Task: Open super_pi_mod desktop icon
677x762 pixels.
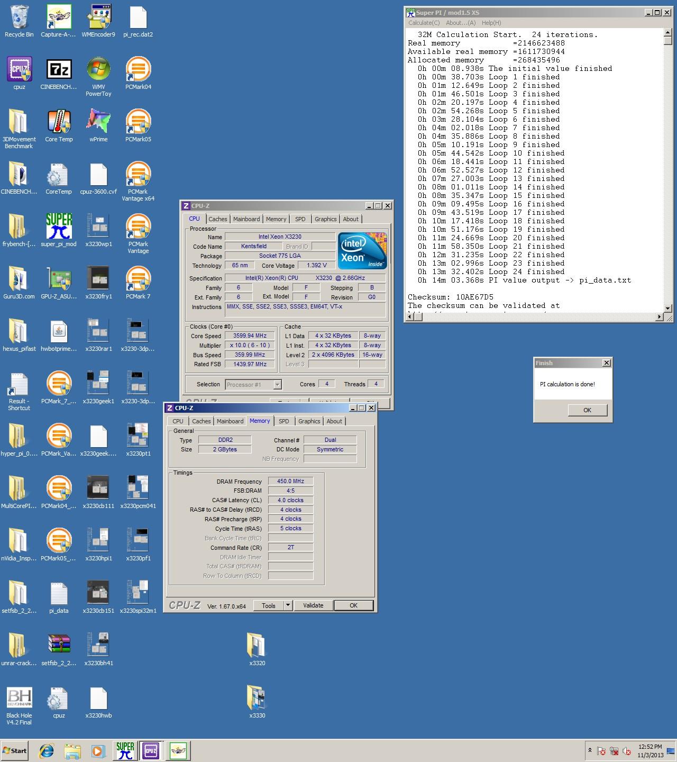Action: (x=59, y=226)
